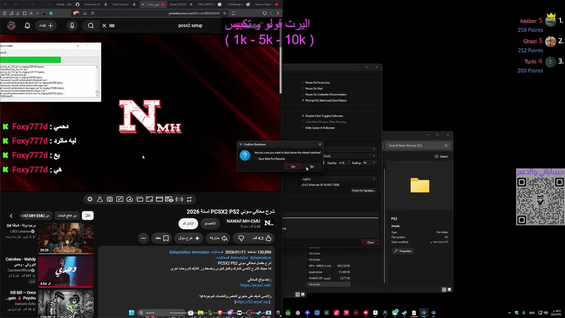
Task: Click the flask experiment icon on player toolbar
Action: 100,199
